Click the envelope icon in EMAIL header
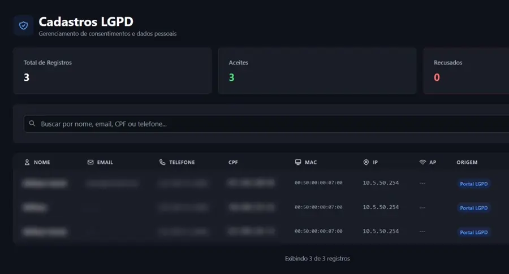 [x=90, y=162]
